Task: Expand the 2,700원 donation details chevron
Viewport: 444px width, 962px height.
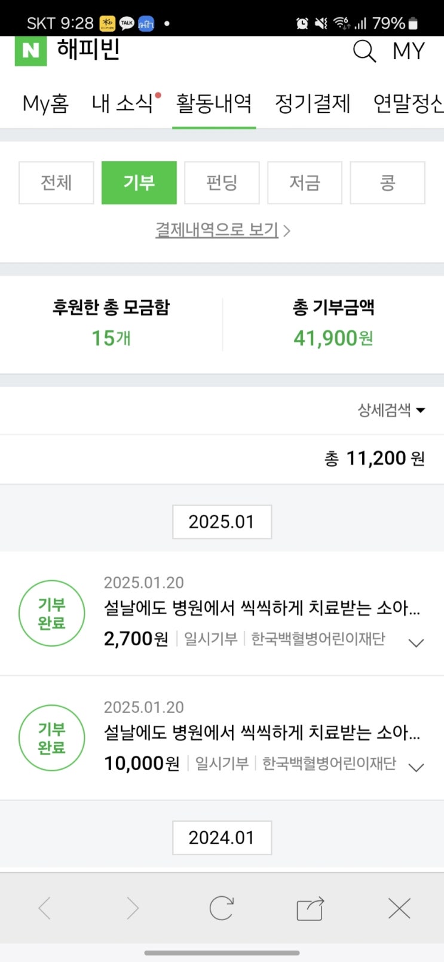Action: [416, 643]
